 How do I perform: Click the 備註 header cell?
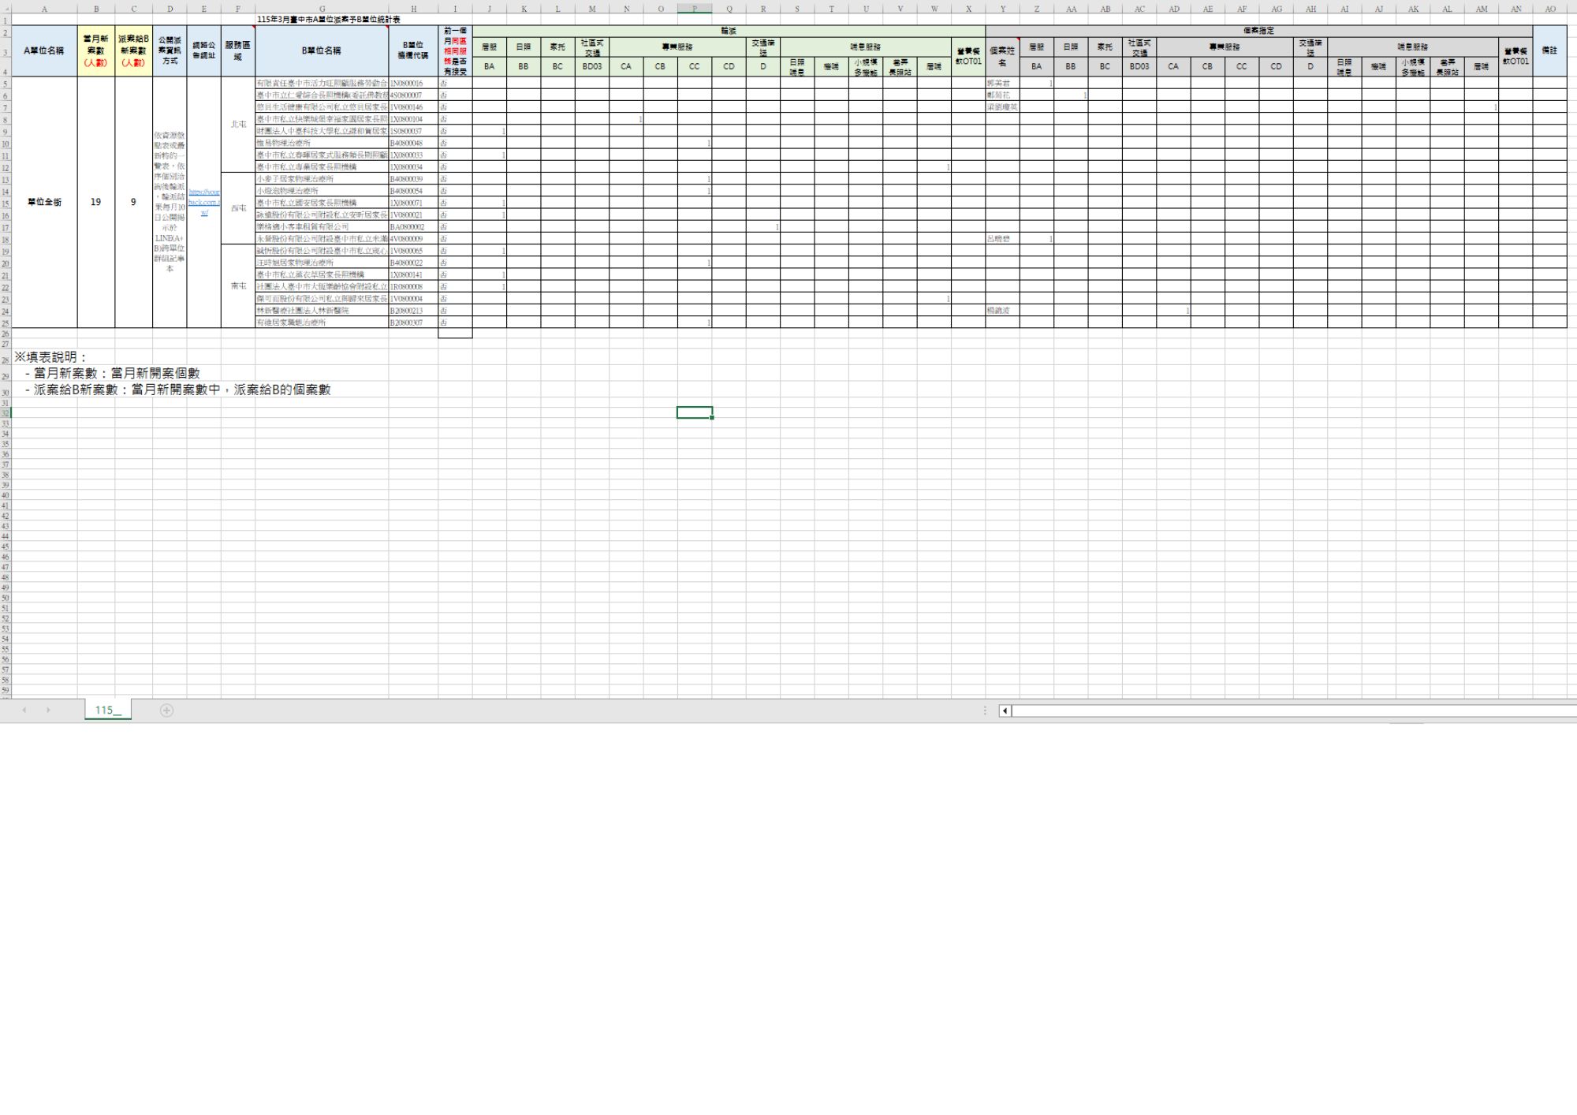1549,50
